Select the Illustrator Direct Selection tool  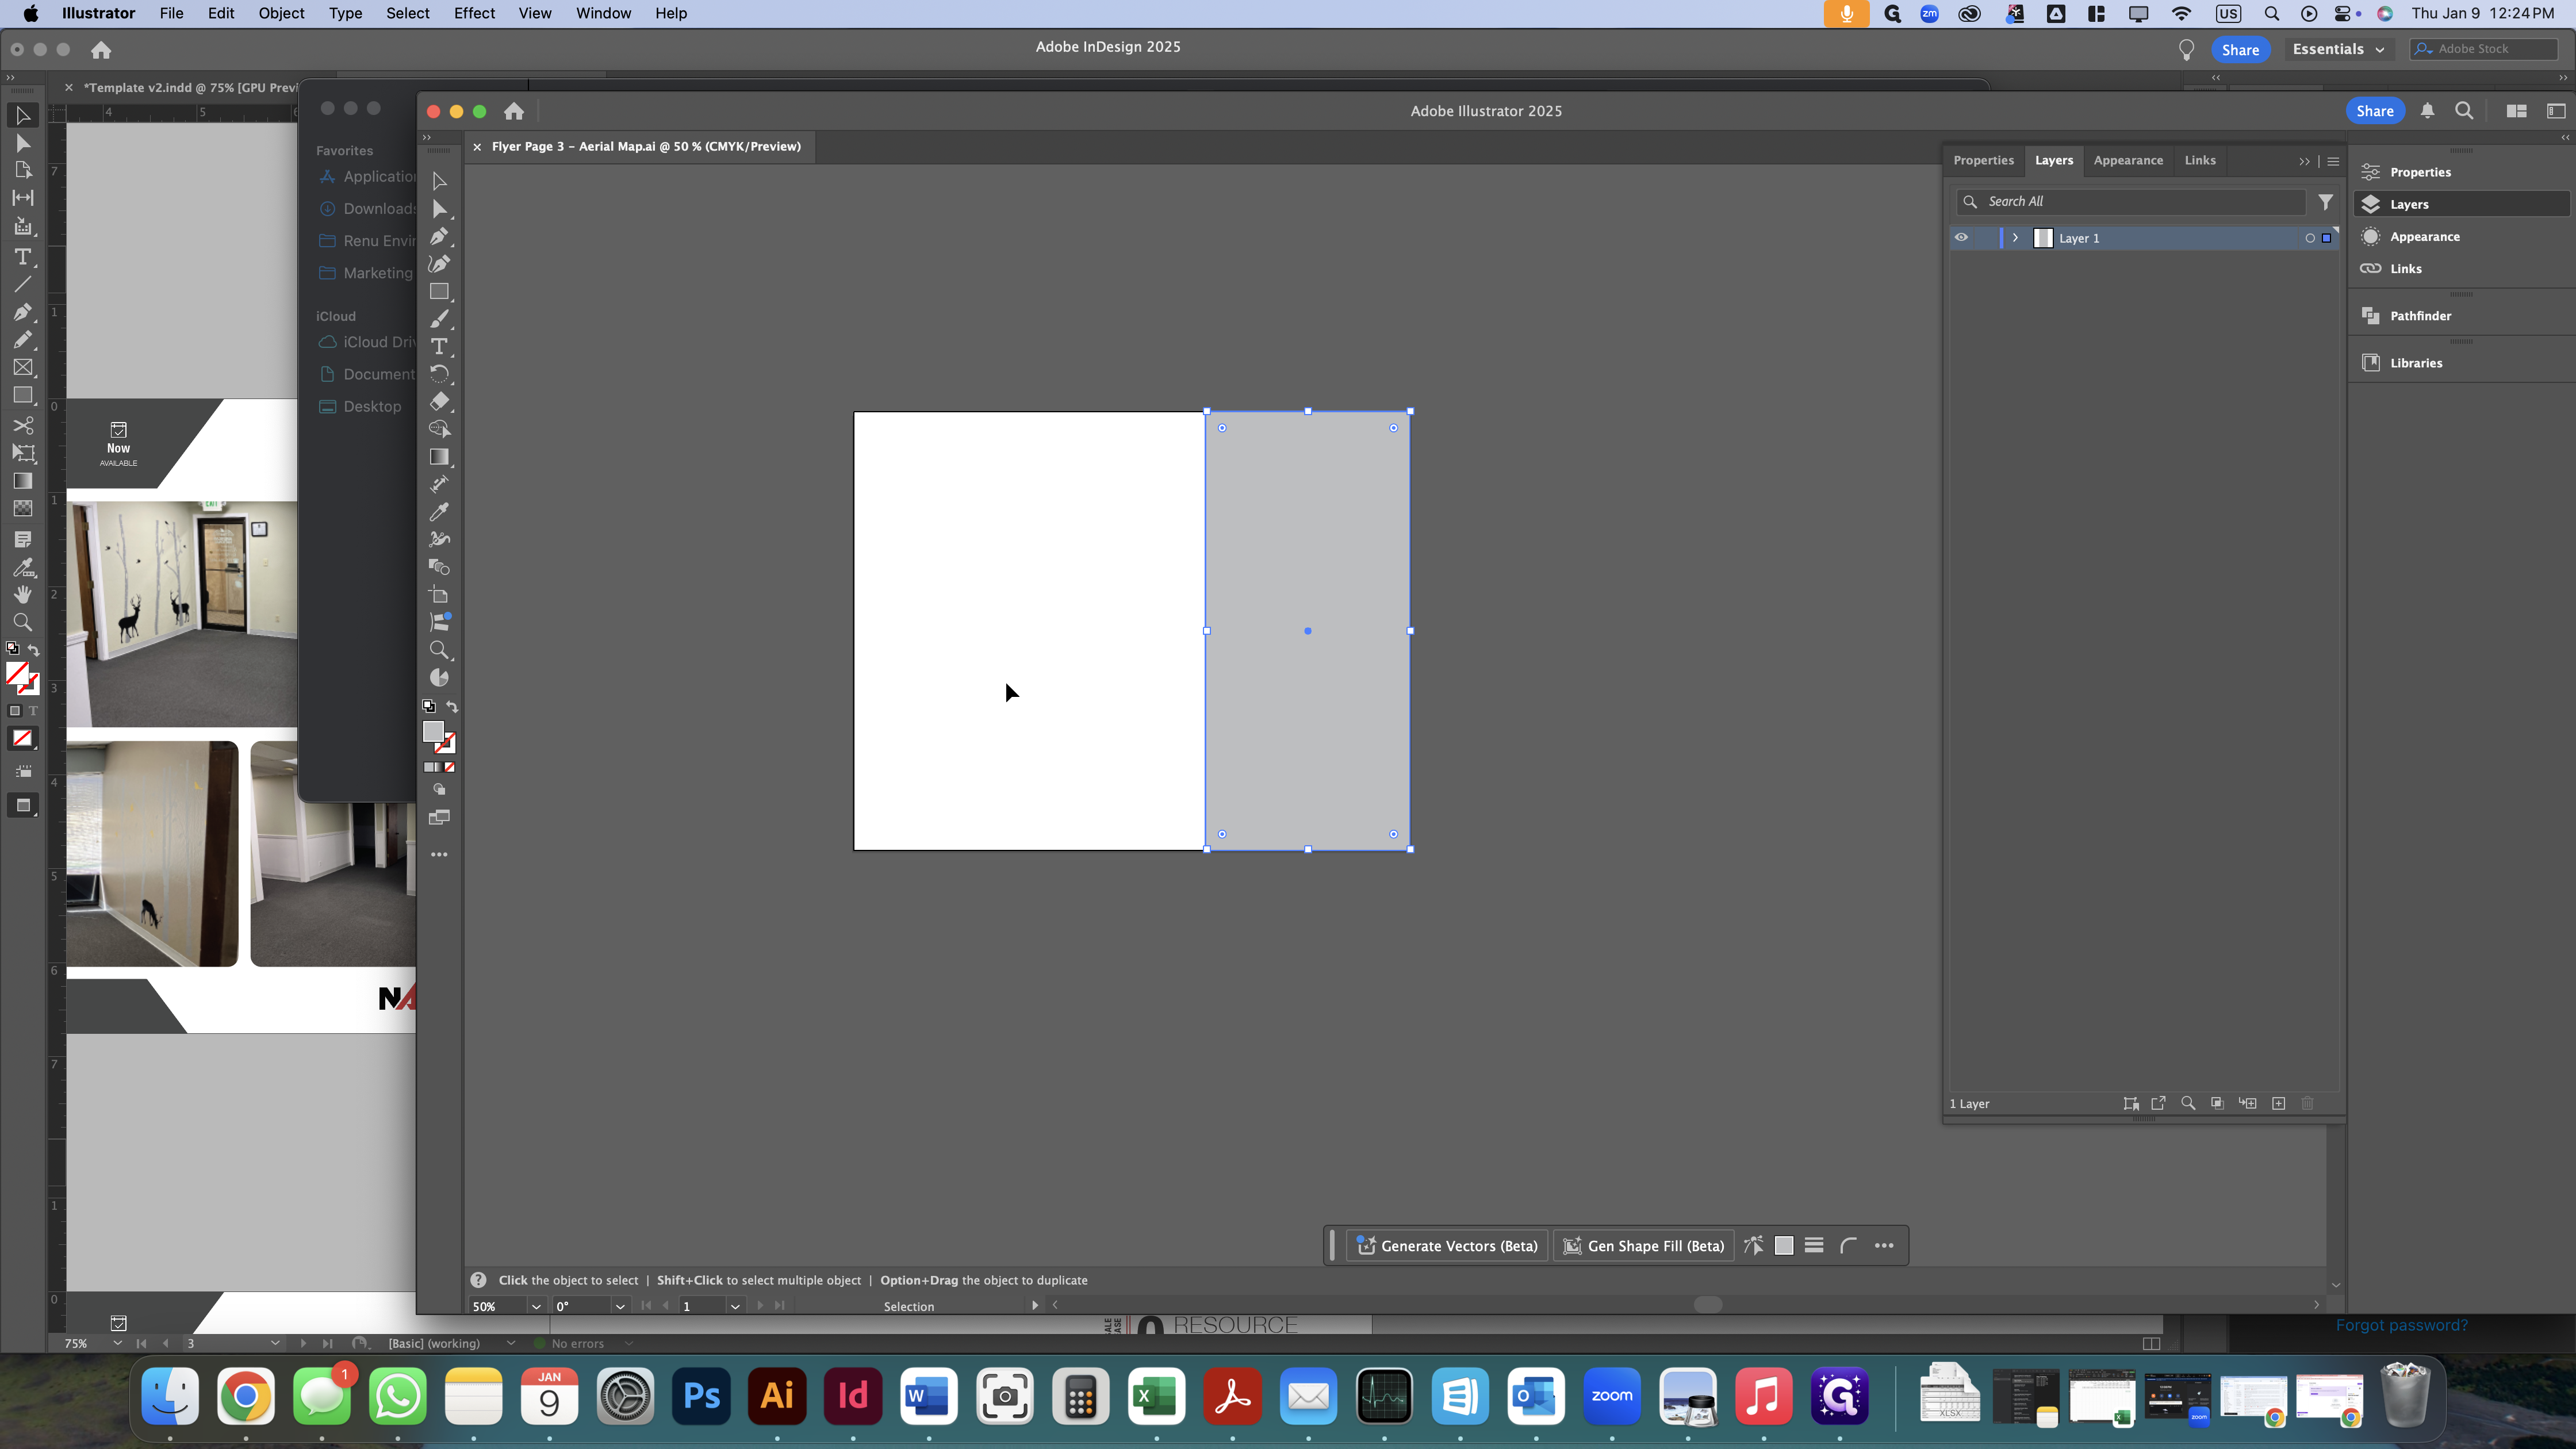[x=439, y=208]
